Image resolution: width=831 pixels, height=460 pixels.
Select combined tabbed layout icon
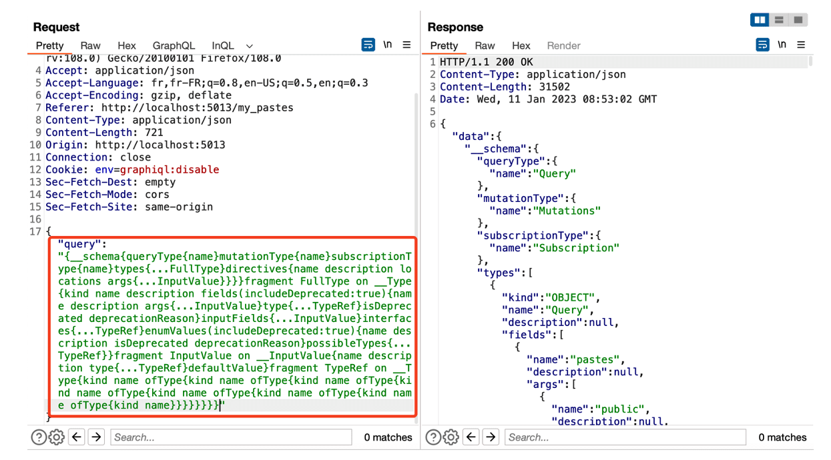click(x=798, y=20)
